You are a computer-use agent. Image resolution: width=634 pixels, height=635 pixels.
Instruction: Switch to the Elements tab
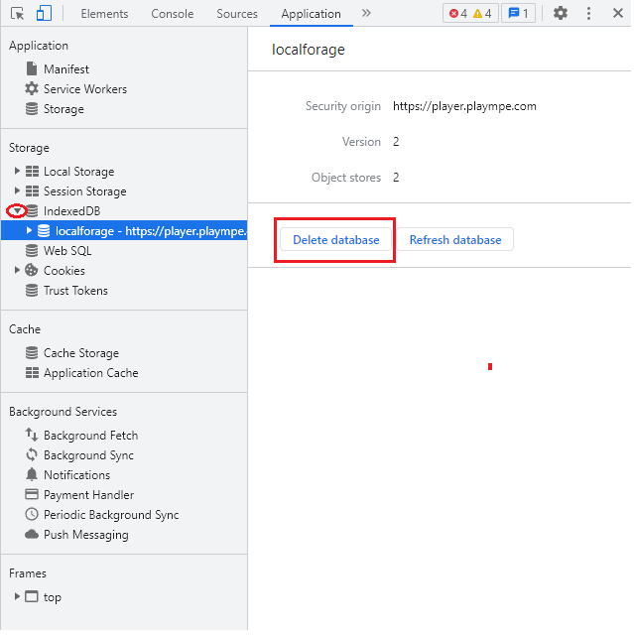105,14
